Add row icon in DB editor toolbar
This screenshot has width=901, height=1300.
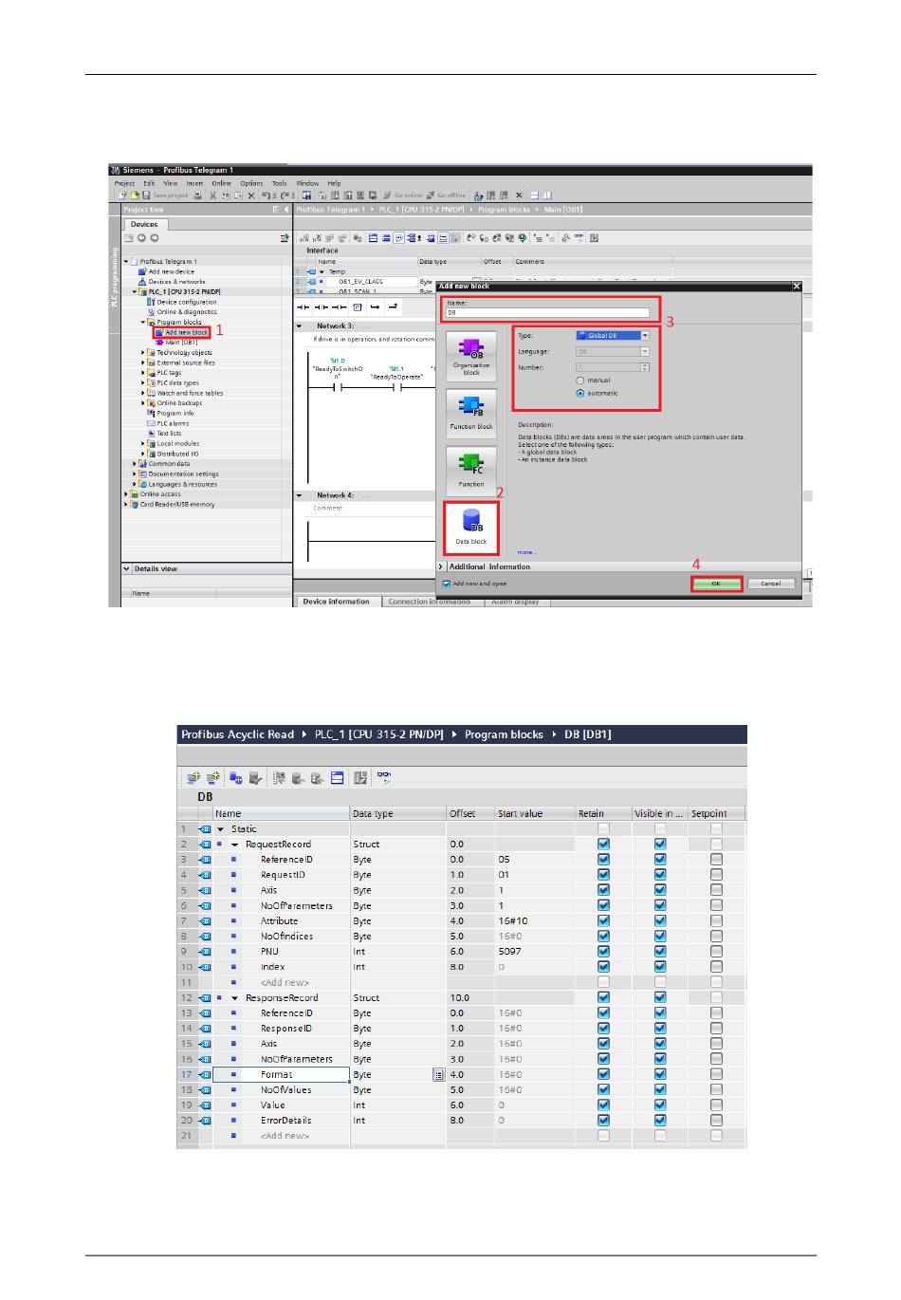pos(213,778)
